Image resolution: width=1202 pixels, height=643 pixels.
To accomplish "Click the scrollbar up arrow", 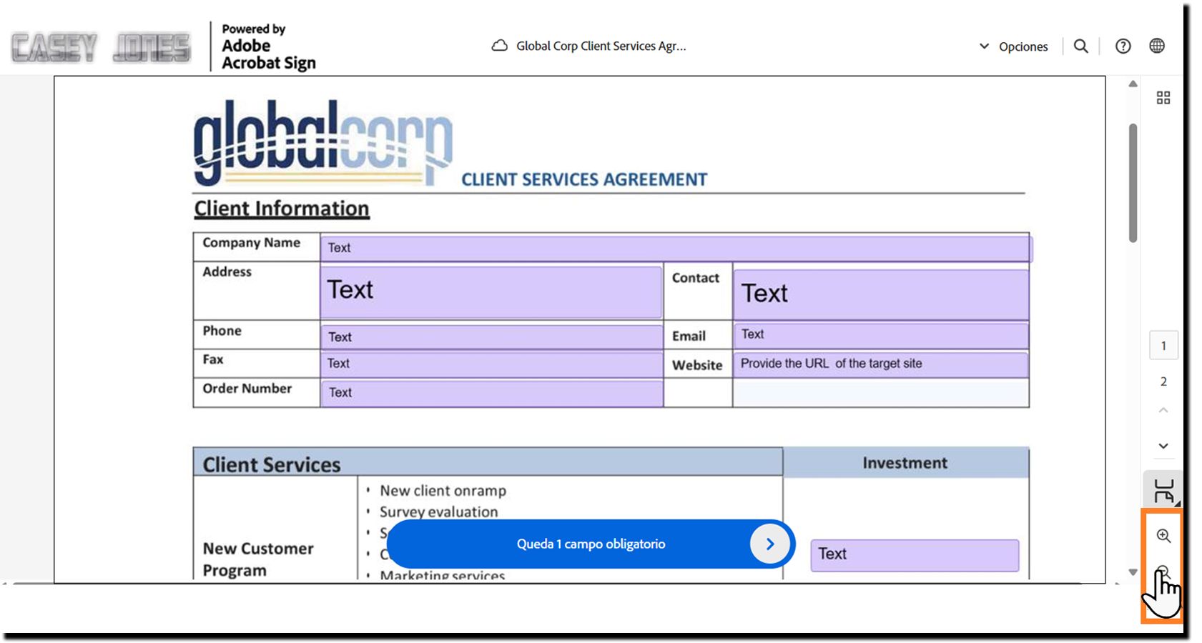I will point(1133,84).
